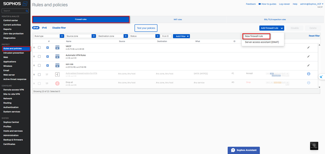
Task: Click the Test your policies button
Action: [146, 28]
